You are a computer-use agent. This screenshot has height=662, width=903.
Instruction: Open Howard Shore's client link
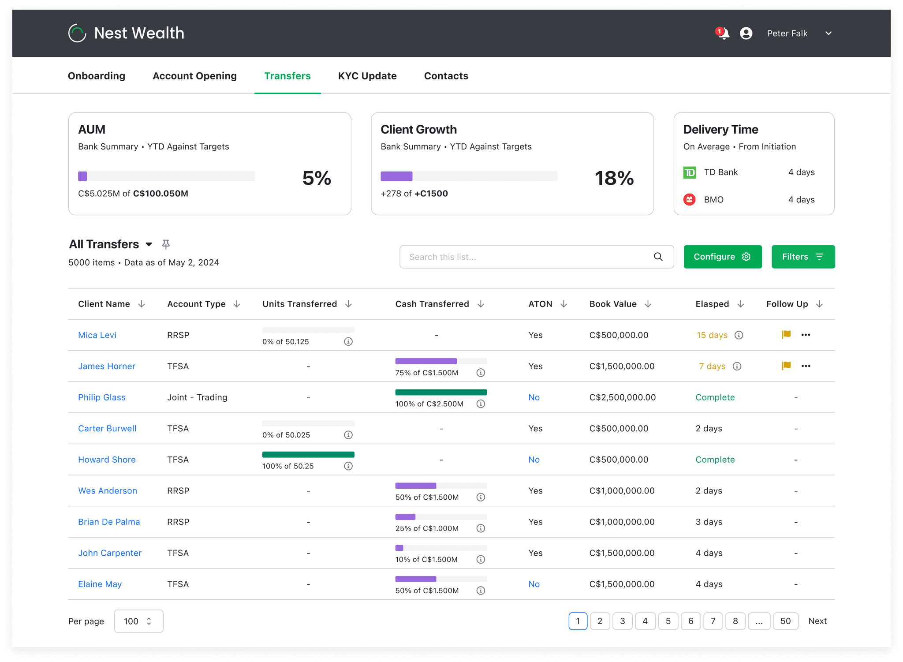point(107,460)
